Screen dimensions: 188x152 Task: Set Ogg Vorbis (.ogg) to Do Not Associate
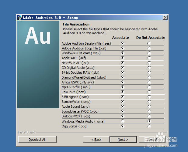pyautogui.click(x=149, y=126)
